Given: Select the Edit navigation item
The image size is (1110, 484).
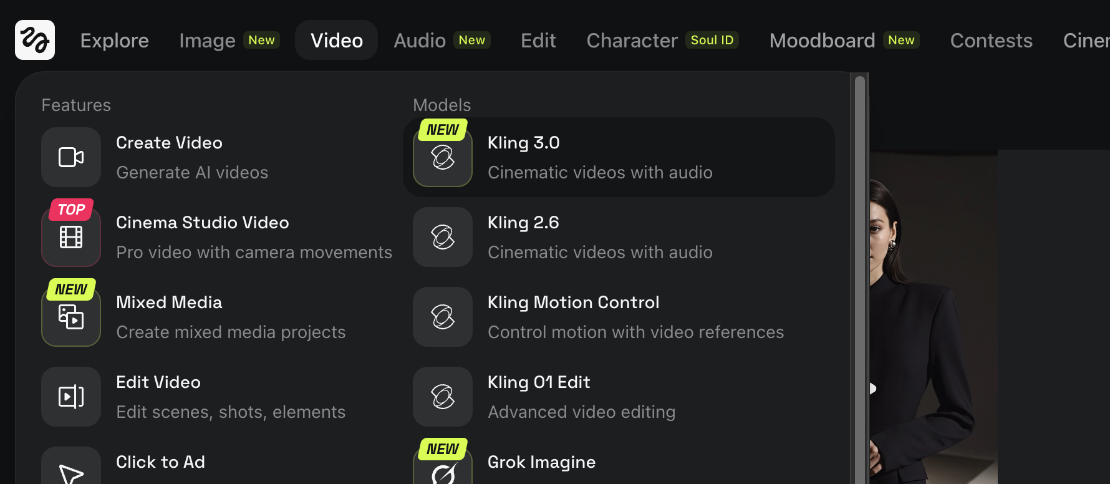Looking at the screenshot, I should click(x=538, y=41).
